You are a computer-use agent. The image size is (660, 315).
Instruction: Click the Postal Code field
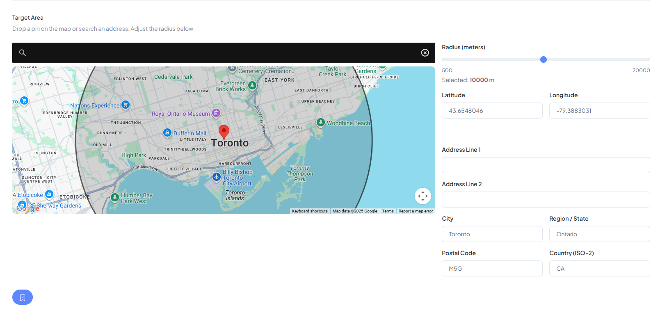click(x=492, y=269)
